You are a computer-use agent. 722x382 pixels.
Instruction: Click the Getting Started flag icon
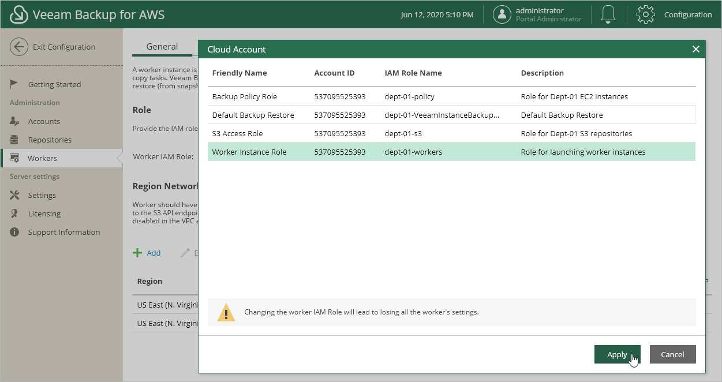pos(15,84)
